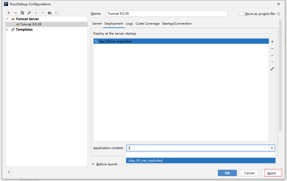
Task: Move deployment artifact down
Action: click(272, 62)
